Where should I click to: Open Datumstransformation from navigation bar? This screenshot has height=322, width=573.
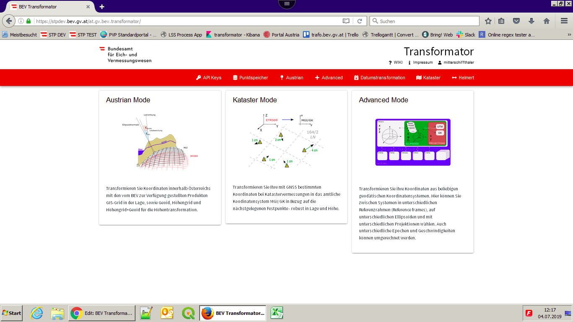click(x=380, y=78)
